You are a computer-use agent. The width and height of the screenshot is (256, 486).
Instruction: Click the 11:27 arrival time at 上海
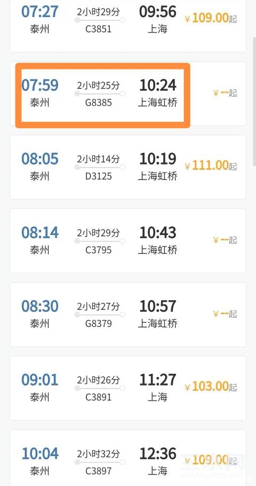click(158, 380)
